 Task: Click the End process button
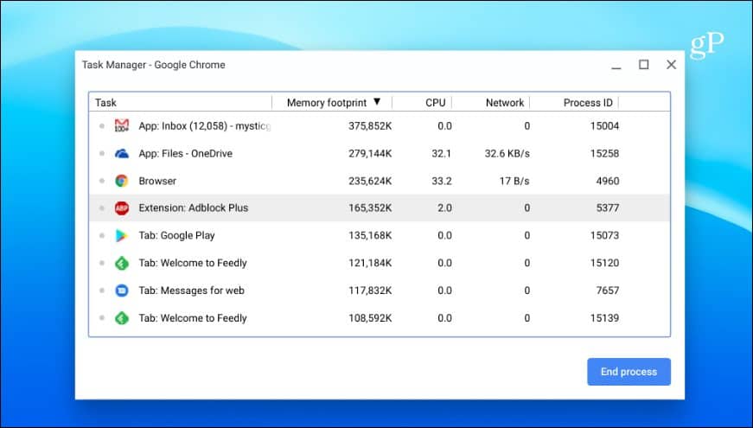click(629, 372)
